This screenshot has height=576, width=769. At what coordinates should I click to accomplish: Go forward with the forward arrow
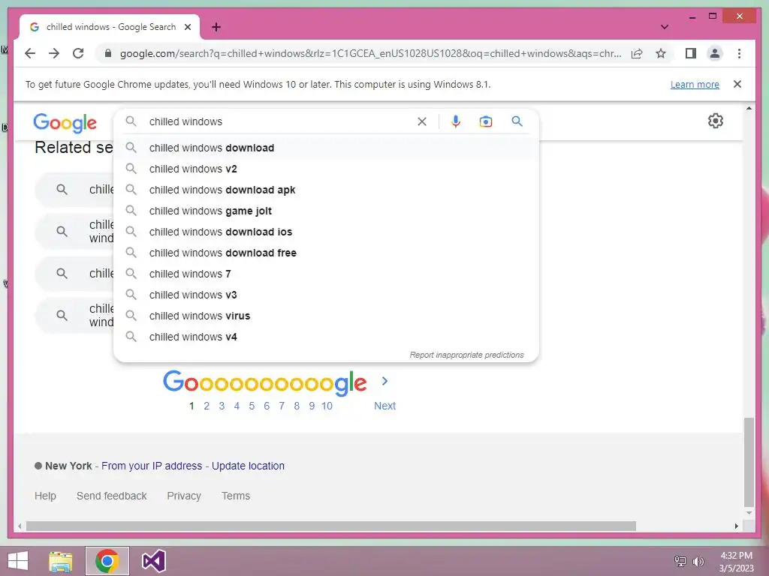(x=54, y=53)
